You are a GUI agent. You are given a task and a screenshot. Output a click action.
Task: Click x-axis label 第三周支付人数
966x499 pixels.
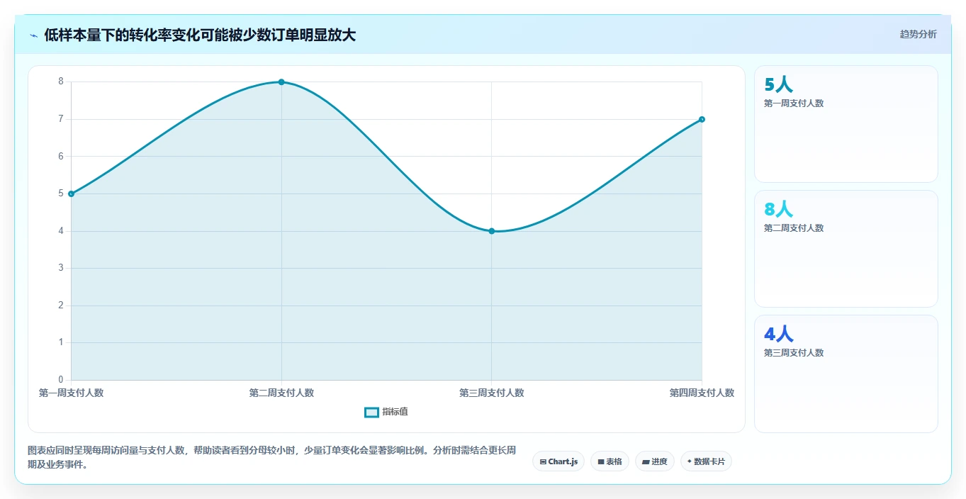pyautogui.click(x=492, y=393)
